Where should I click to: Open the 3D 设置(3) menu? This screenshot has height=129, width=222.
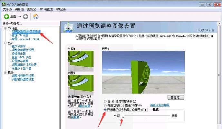(x=46, y=9)
